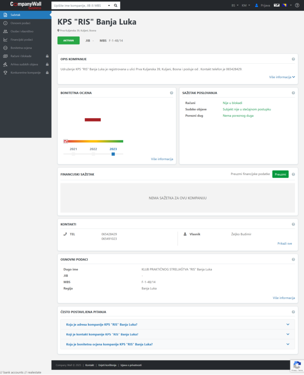The height and width of the screenshot is (375, 304).
Task: Click the magnifier search icon
Action: 116,5
